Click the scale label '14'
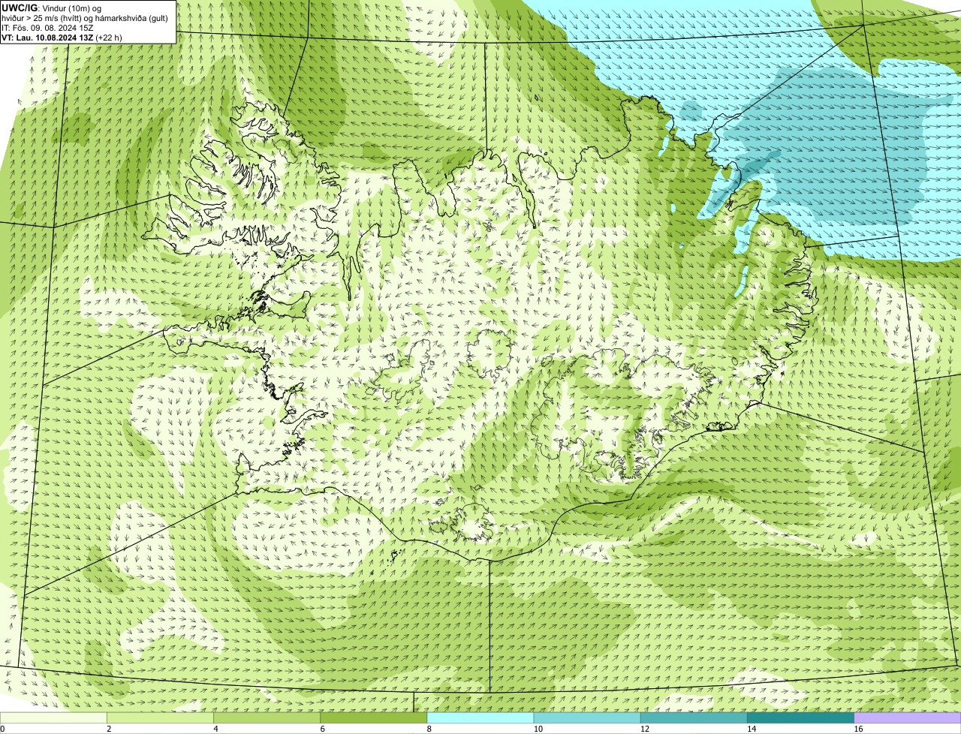Screen dimensions: 961x734 [752, 729]
